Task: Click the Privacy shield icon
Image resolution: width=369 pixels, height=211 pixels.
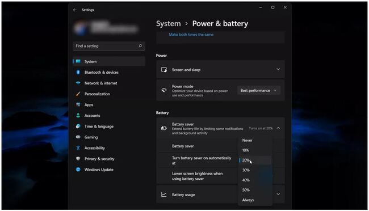Action: [x=78, y=159]
